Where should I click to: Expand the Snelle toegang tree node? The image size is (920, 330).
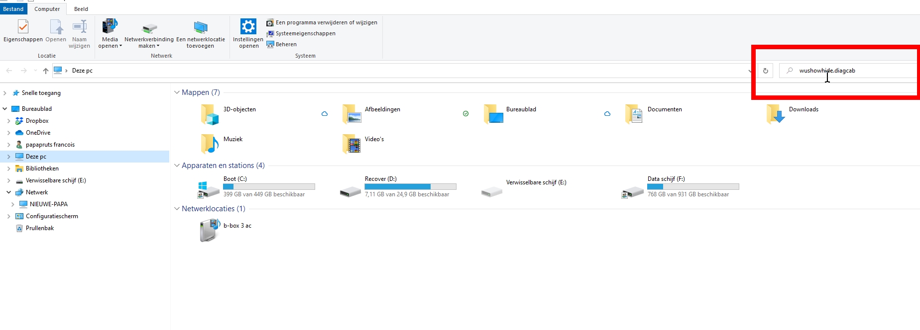(x=5, y=93)
